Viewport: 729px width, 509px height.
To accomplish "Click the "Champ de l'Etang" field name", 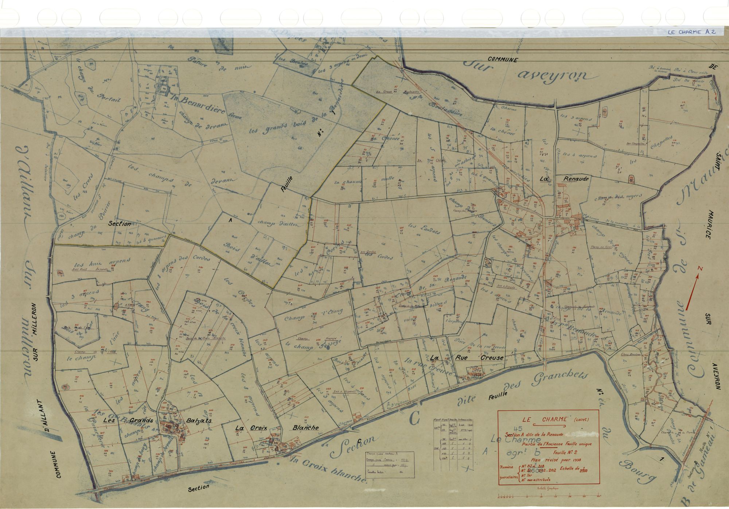I will pos(313,315).
